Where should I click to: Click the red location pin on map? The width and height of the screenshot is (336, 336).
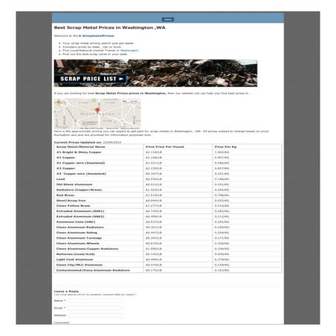coord(97,110)
